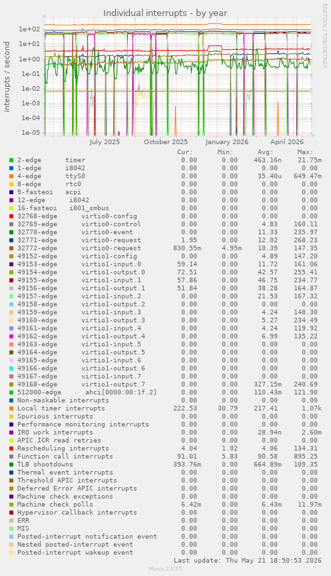The image size is (331, 576).
Task: Click the graph title Individual interrupts - by year
Action: click(165, 13)
